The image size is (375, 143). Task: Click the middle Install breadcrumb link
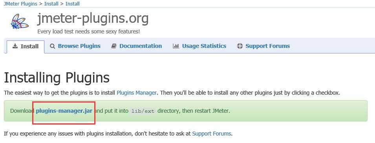[51, 4]
